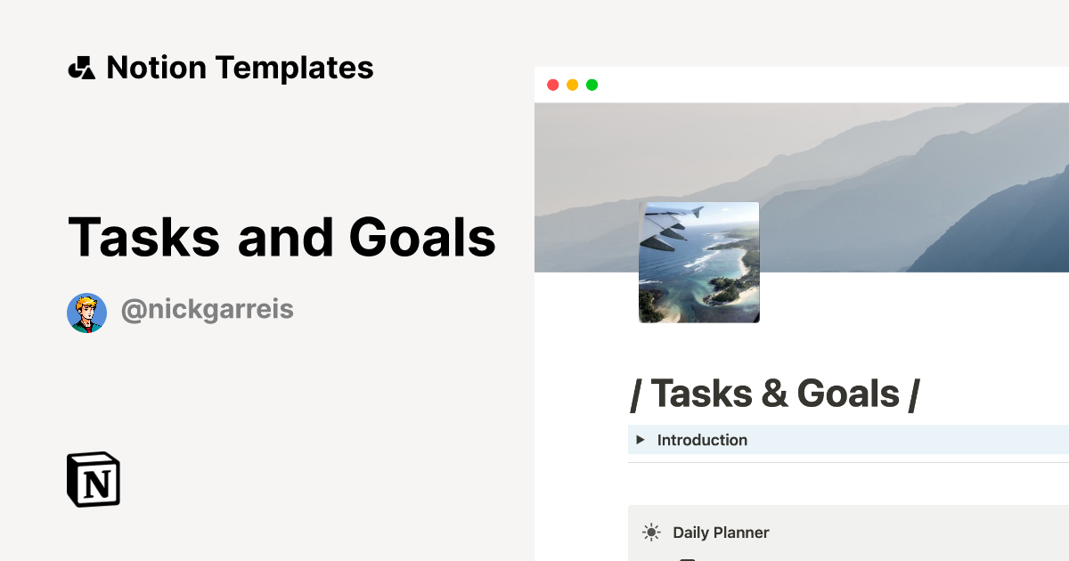1069x561 pixels.
Task: Open the @nickgarreis creator profile
Action: point(207,309)
